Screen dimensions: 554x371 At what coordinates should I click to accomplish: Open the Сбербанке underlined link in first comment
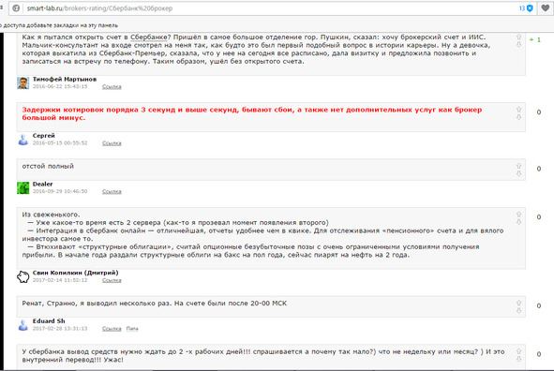click(x=148, y=37)
